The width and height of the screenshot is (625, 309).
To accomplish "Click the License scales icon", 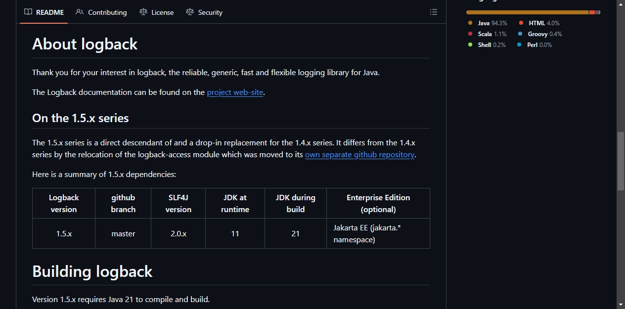I will pos(143,12).
